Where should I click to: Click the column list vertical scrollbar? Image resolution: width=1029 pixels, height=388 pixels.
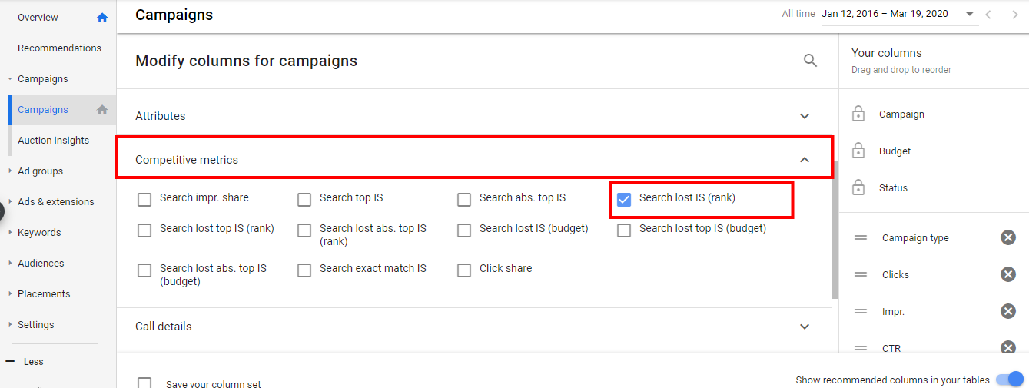point(835,230)
